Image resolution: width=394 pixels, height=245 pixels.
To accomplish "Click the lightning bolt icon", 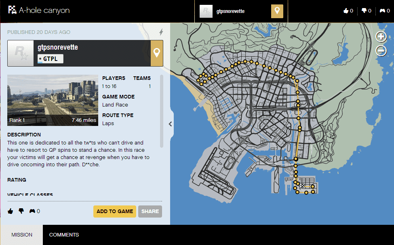I will click(161, 32).
